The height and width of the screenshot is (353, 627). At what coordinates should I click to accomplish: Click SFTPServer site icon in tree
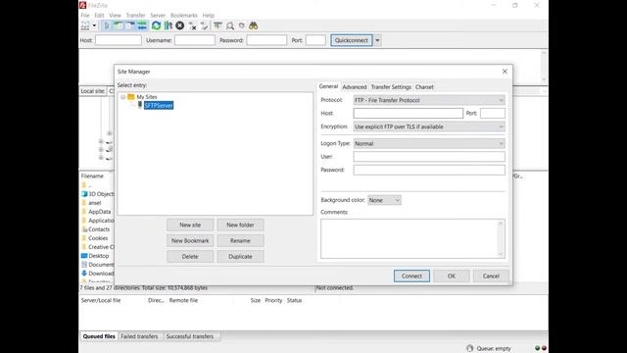pyautogui.click(x=140, y=105)
